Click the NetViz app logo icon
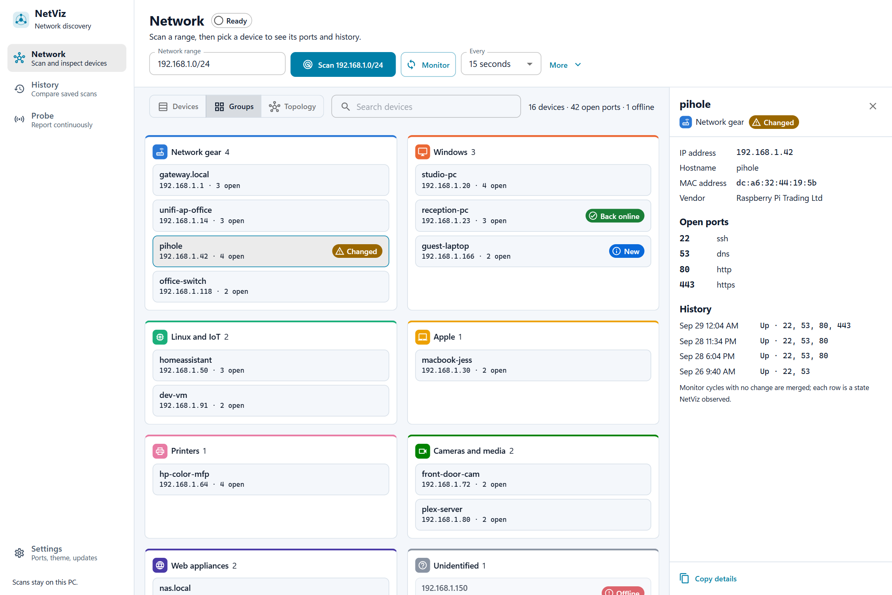 click(x=21, y=19)
